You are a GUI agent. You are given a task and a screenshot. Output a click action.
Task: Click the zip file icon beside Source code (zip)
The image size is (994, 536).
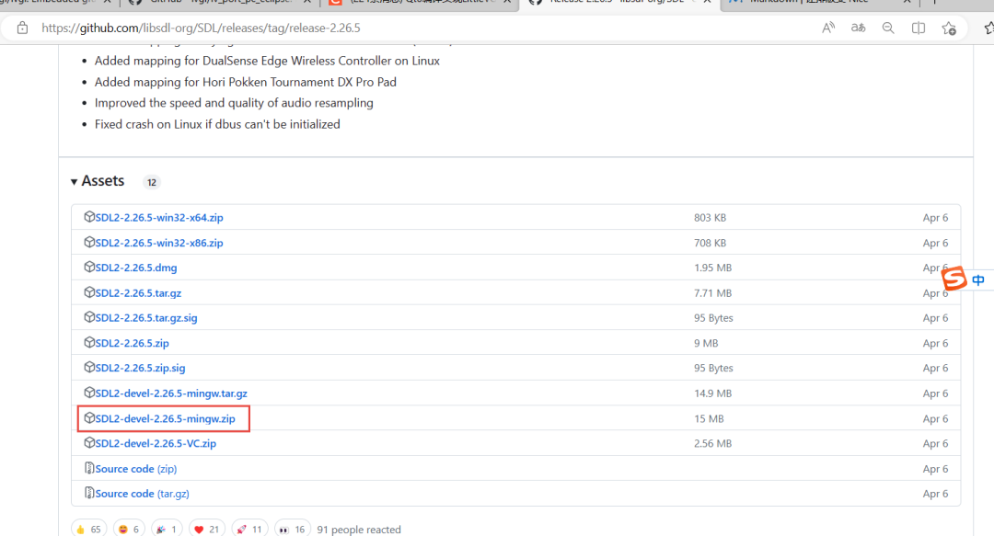click(89, 468)
